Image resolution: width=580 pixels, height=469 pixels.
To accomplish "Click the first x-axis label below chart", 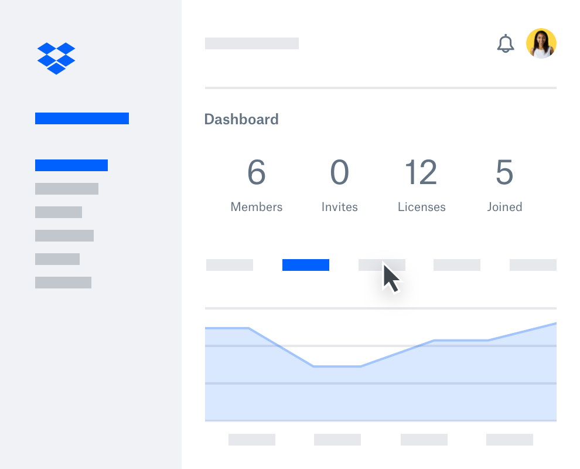I will (251, 440).
